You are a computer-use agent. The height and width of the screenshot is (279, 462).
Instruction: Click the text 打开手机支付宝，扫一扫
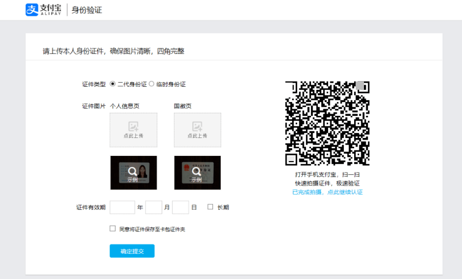pyautogui.click(x=328, y=174)
